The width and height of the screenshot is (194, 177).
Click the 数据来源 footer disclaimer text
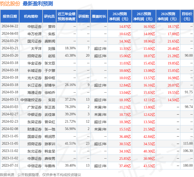(41, 175)
